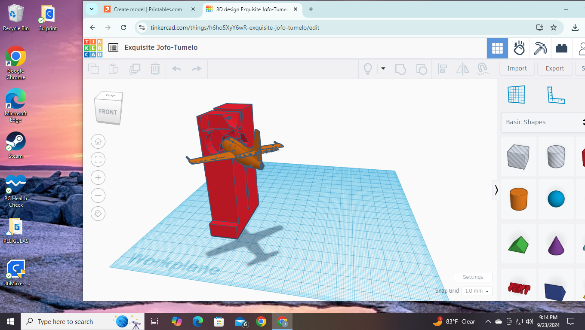Select the green Roof shape
Screen dimensions: 585x330
point(519,244)
